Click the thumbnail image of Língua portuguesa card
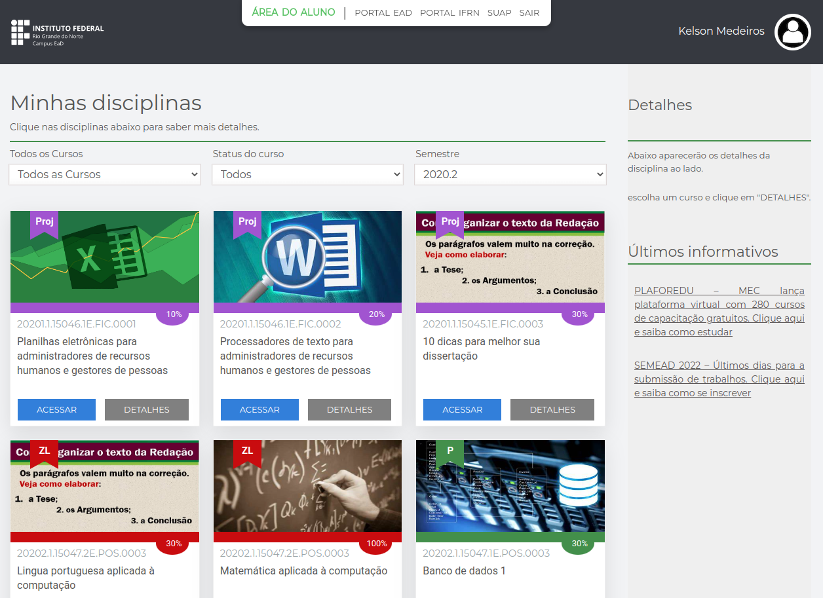 105,486
